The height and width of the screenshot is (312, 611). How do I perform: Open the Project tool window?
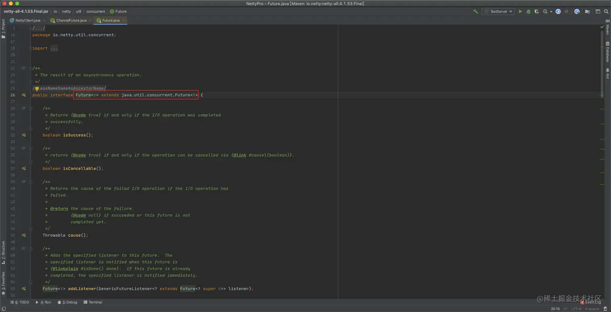(x=3, y=28)
